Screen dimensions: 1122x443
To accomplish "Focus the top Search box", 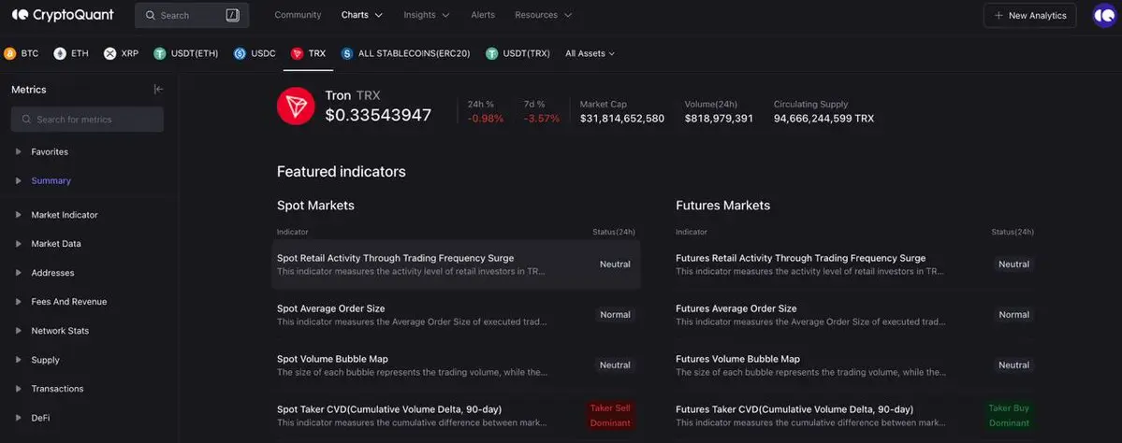I will (x=192, y=15).
